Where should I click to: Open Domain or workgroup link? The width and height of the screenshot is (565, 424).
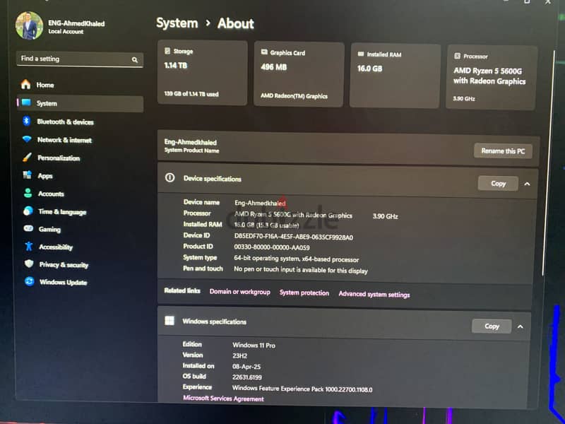240,292
